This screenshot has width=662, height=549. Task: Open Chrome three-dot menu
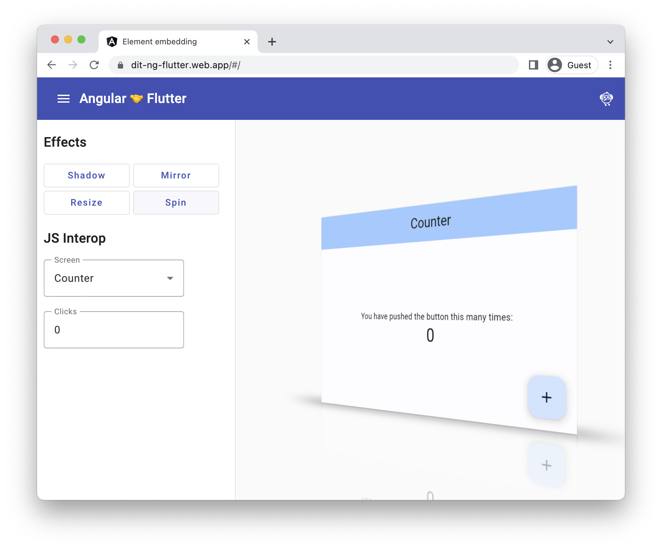coord(610,65)
